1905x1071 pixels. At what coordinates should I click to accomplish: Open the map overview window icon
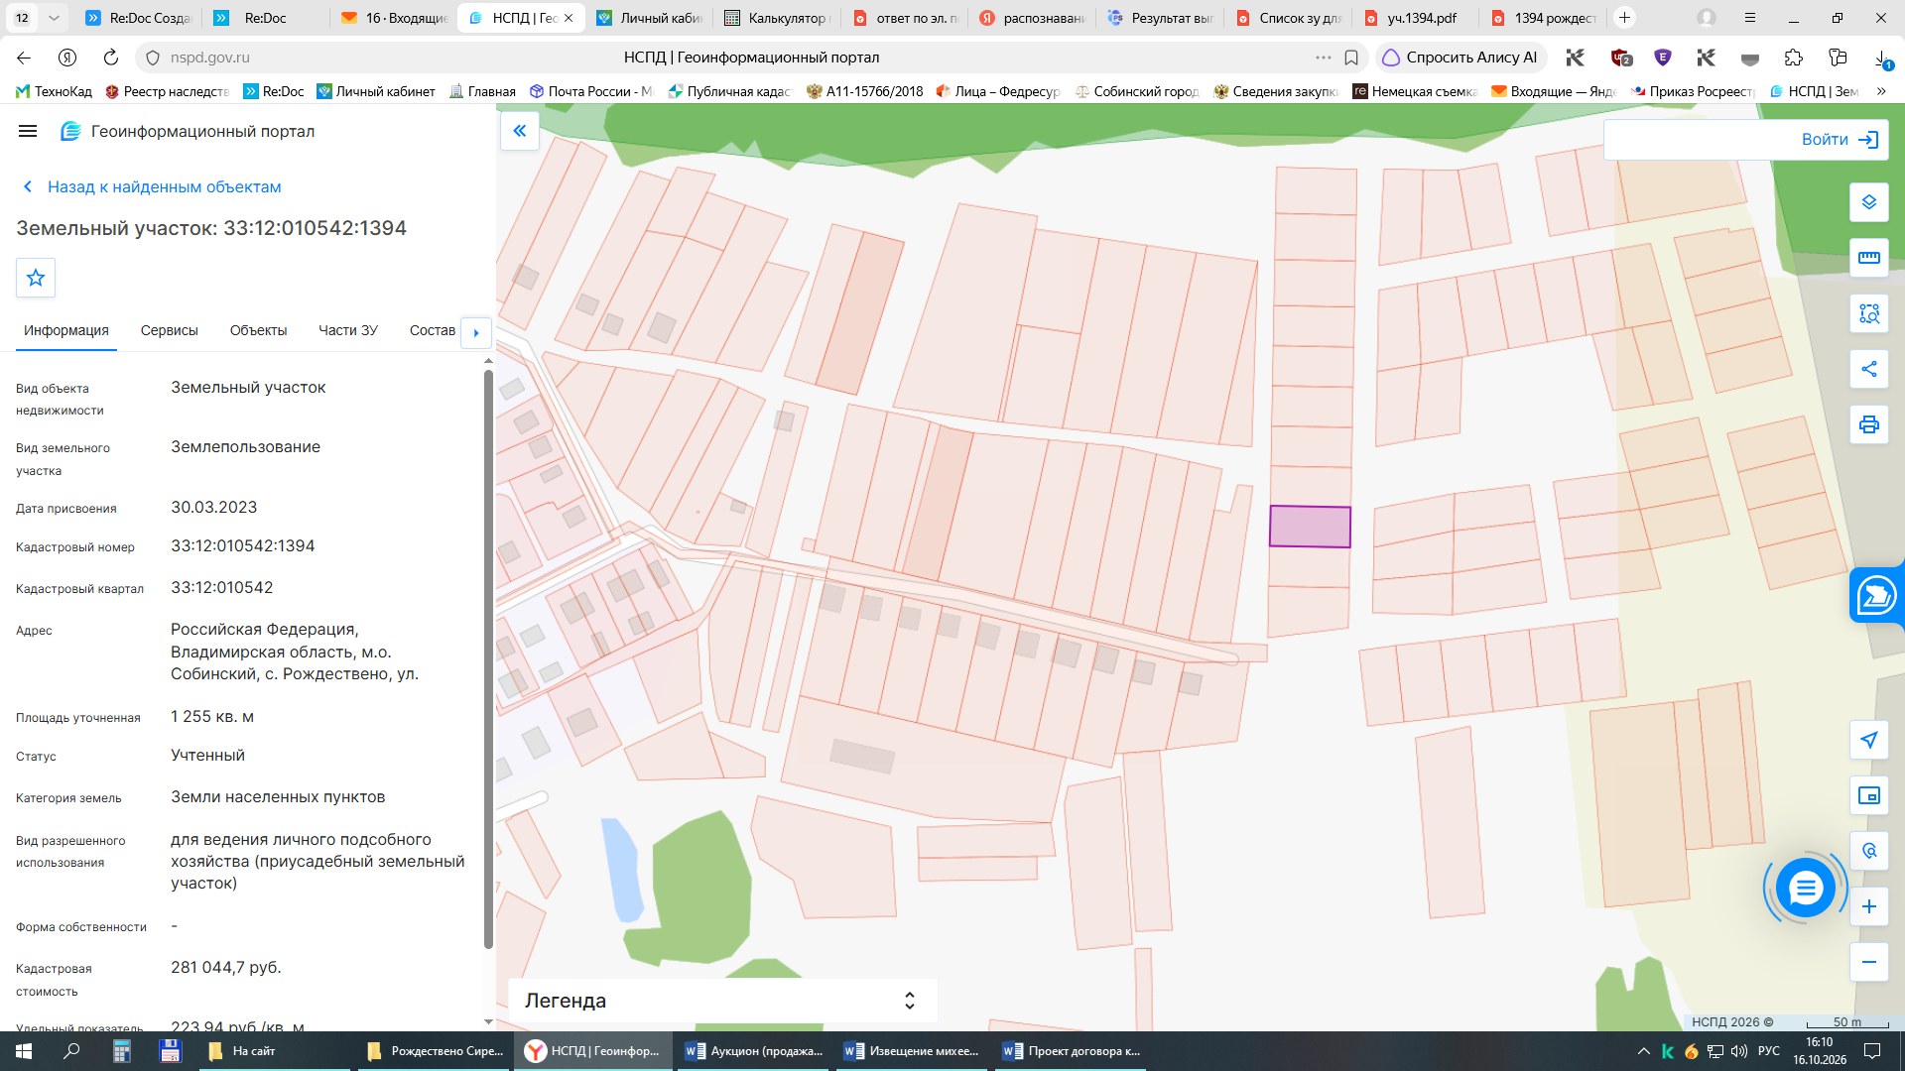(1869, 795)
